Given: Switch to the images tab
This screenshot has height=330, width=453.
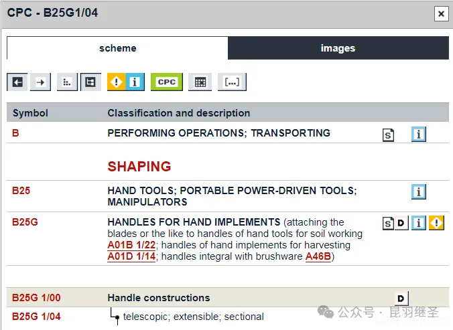Looking at the screenshot, I should click(x=338, y=48).
